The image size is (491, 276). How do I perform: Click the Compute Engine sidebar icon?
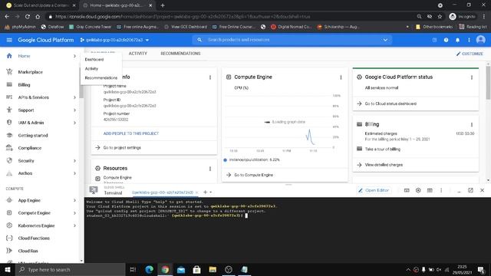pyautogui.click(x=9, y=213)
